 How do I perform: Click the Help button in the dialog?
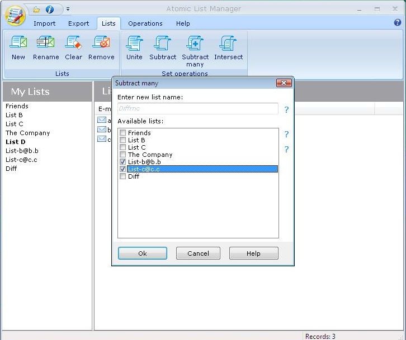pyautogui.click(x=253, y=253)
